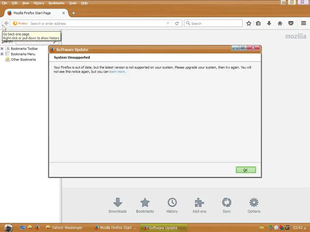Viewport: 310px width, 232px height.
Task: Close the Software Update dialog
Action: point(253,48)
